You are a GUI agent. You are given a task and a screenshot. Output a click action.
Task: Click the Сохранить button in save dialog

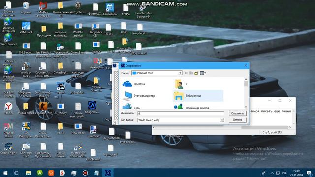click(x=237, y=113)
